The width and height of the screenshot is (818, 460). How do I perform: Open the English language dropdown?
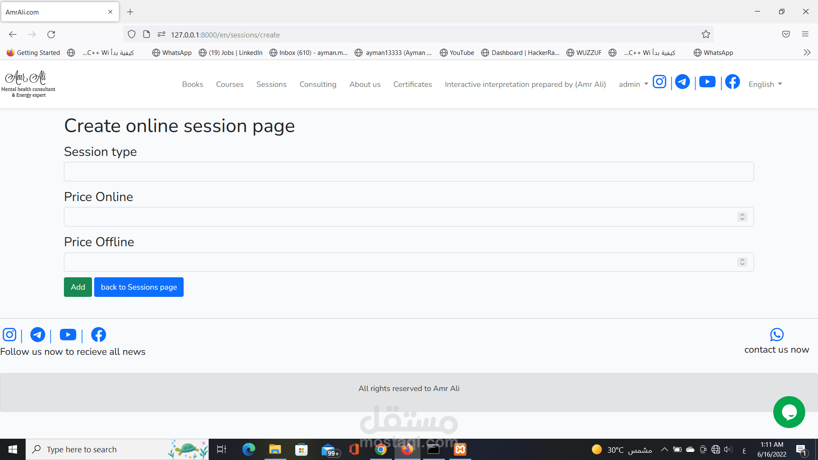pyautogui.click(x=765, y=84)
